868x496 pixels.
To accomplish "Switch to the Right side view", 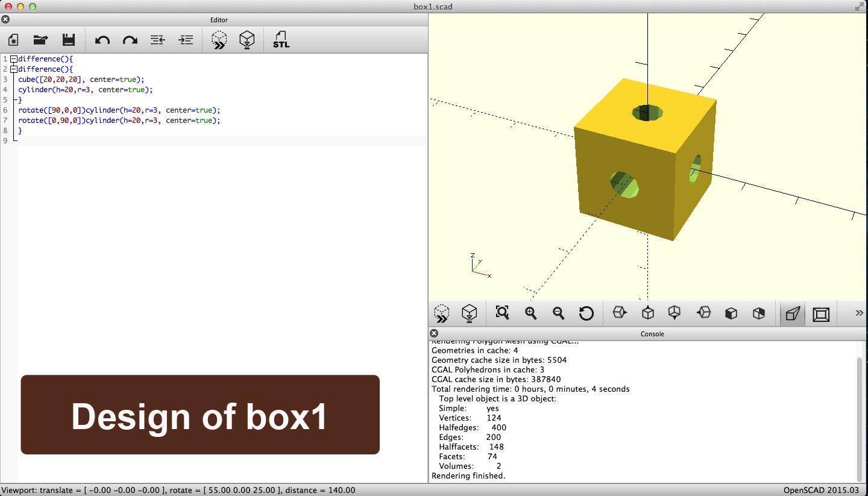I will (620, 313).
